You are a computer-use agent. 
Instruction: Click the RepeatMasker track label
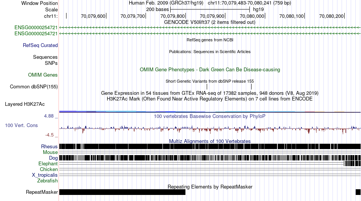click(x=42, y=192)
